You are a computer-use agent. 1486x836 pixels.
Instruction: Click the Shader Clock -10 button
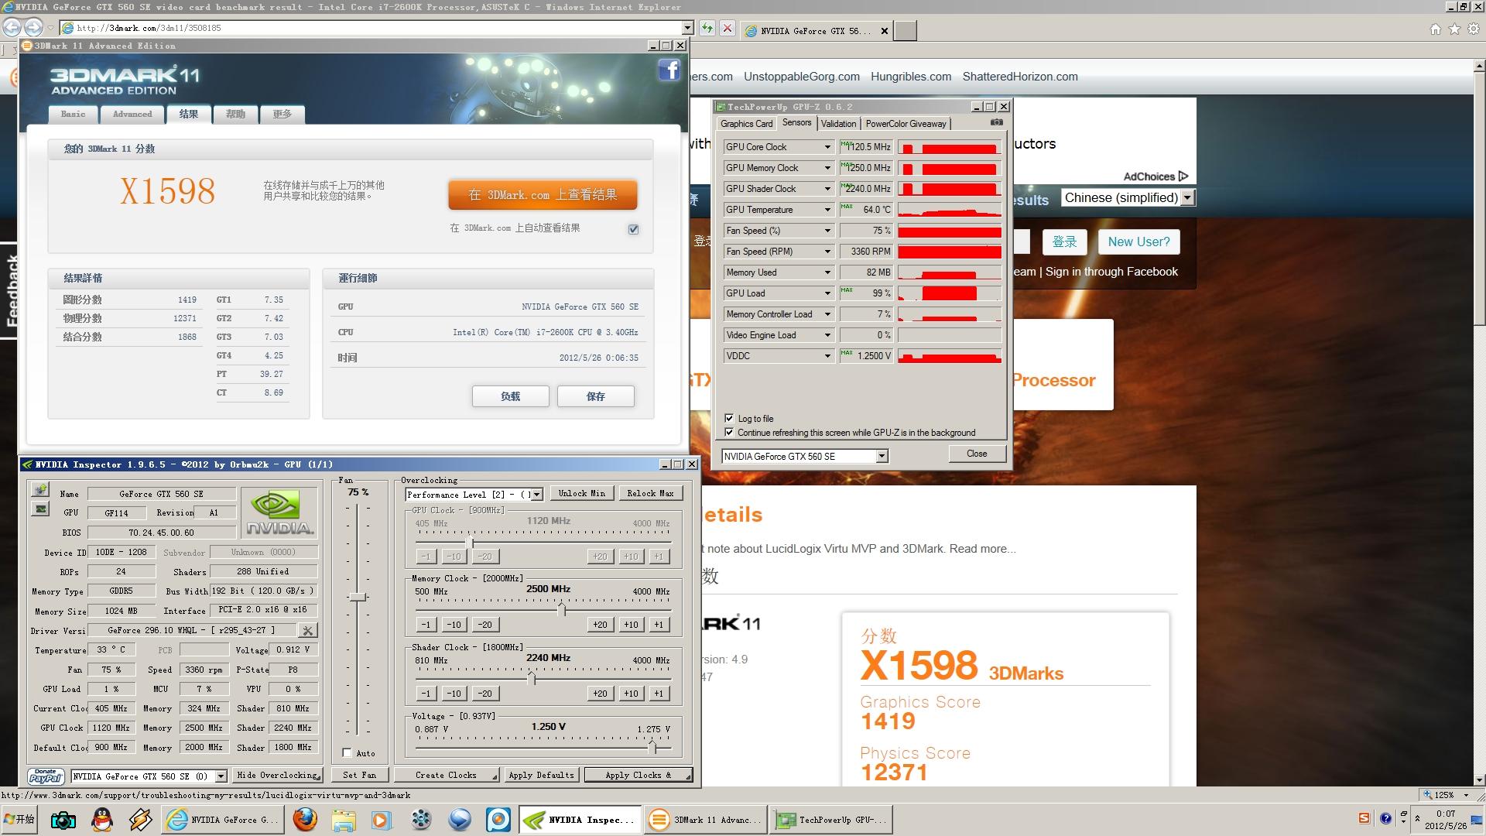(x=454, y=694)
